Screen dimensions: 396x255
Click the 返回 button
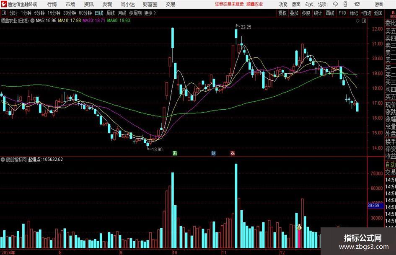(378, 13)
